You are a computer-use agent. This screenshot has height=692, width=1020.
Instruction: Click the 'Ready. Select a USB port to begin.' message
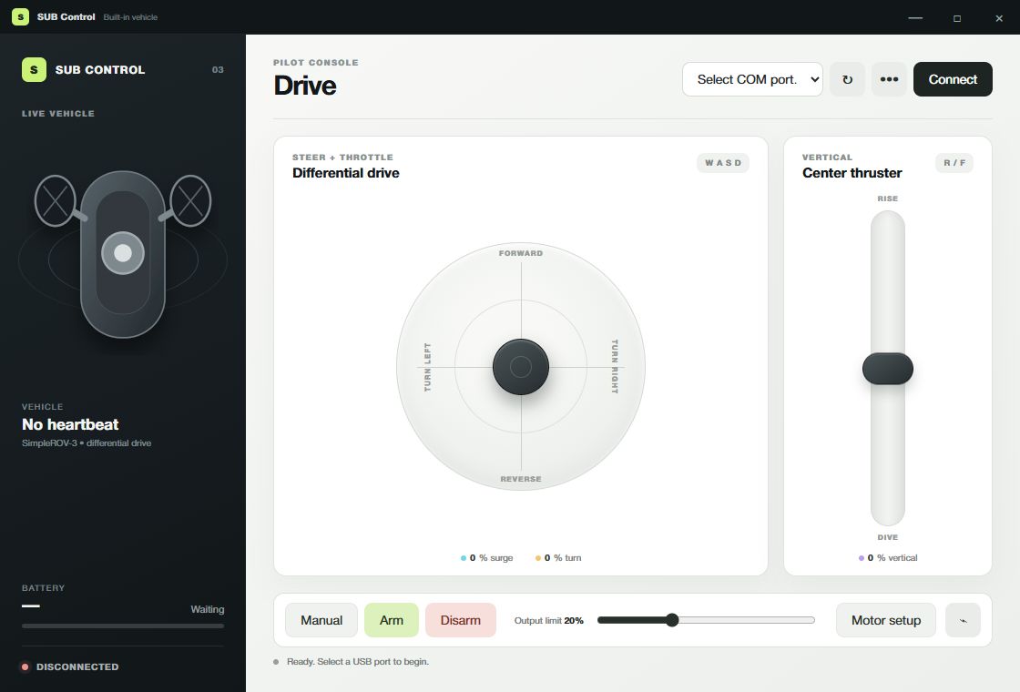click(358, 661)
